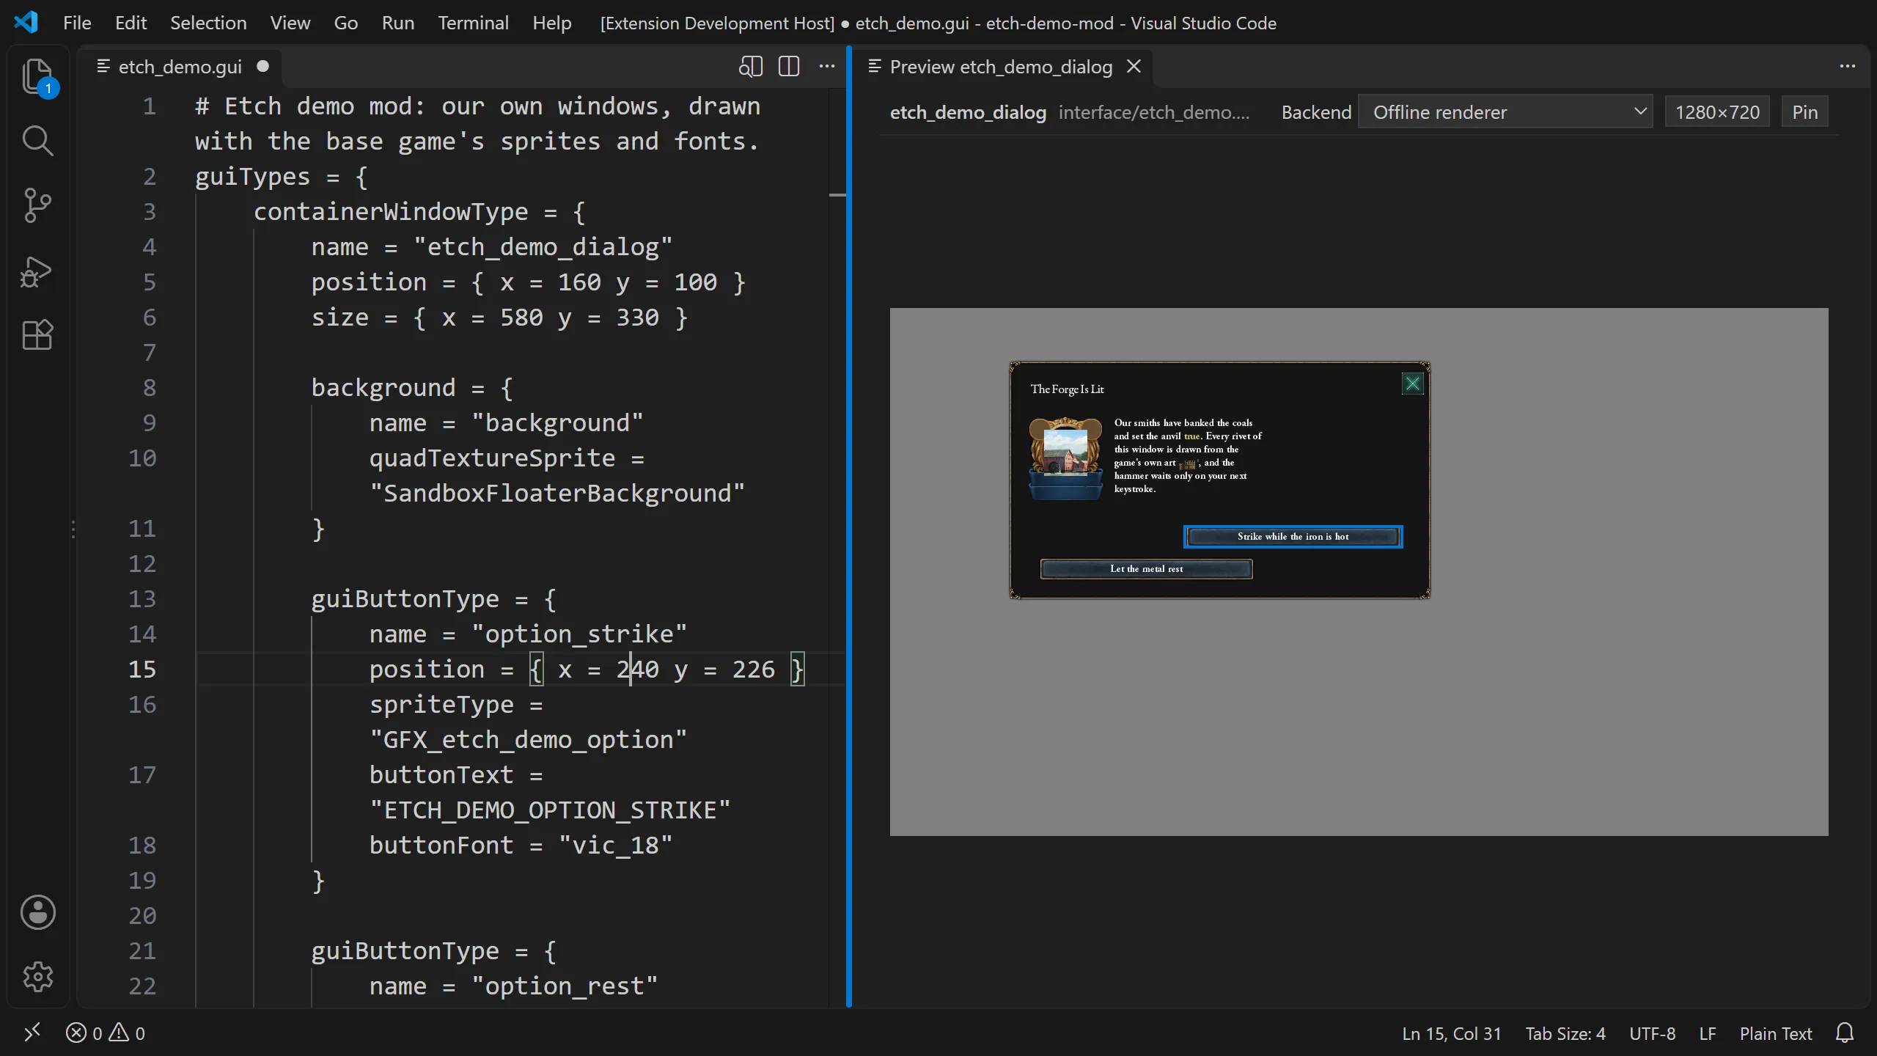The width and height of the screenshot is (1877, 1056).
Task: Click the notifications bell icon
Action: [1845, 1033]
